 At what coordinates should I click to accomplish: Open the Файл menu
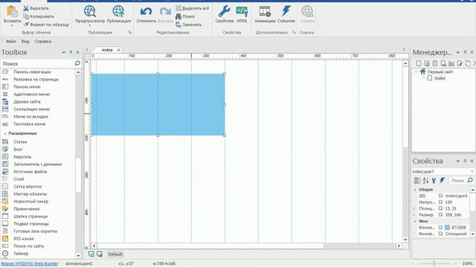click(x=11, y=42)
